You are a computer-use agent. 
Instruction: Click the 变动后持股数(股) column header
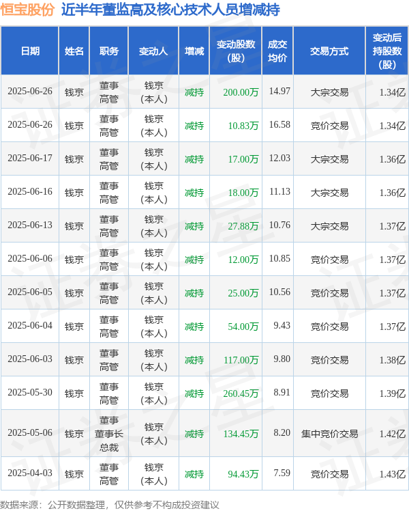tap(387, 51)
